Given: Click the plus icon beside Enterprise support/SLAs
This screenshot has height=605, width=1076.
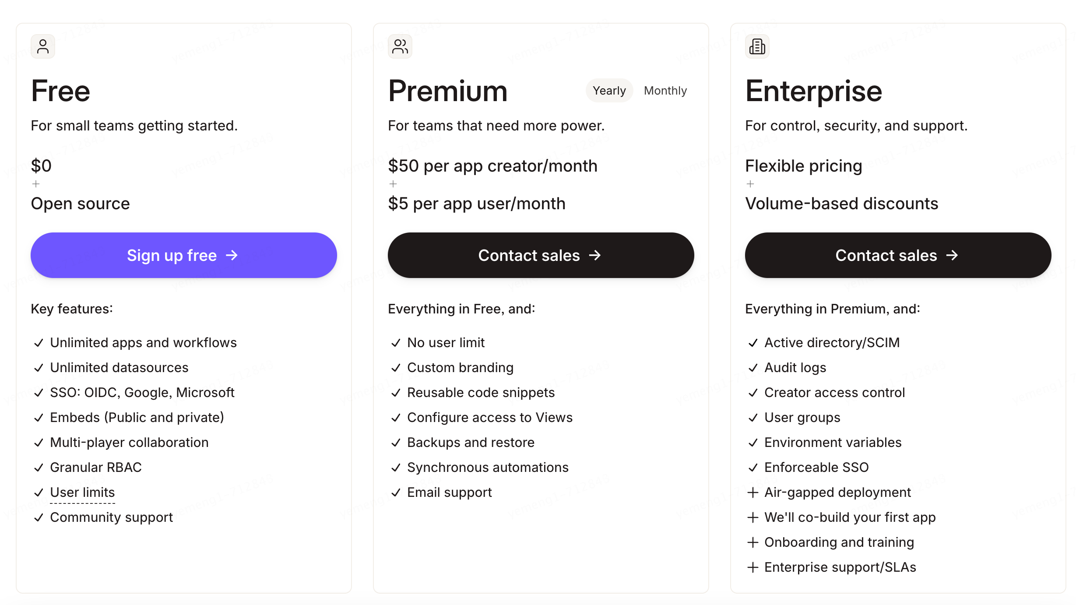Looking at the screenshot, I should (x=752, y=567).
